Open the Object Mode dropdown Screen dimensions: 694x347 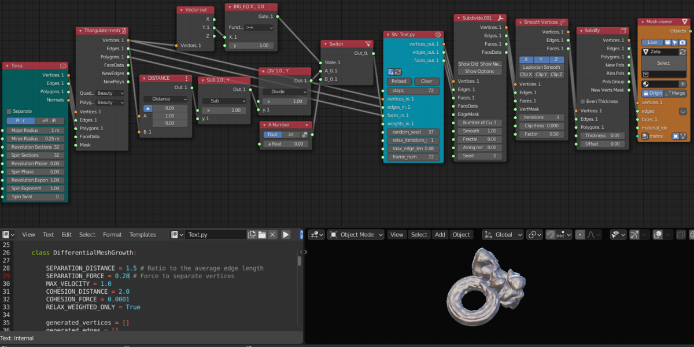pyautogui.click(x=356, y=235)
